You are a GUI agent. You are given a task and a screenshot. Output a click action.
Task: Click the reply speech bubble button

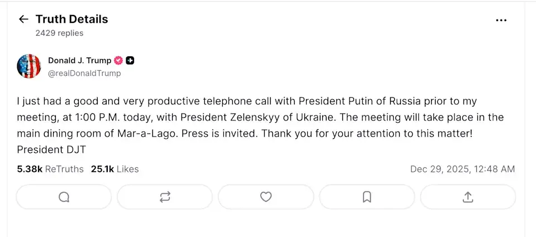coord(64,197)
